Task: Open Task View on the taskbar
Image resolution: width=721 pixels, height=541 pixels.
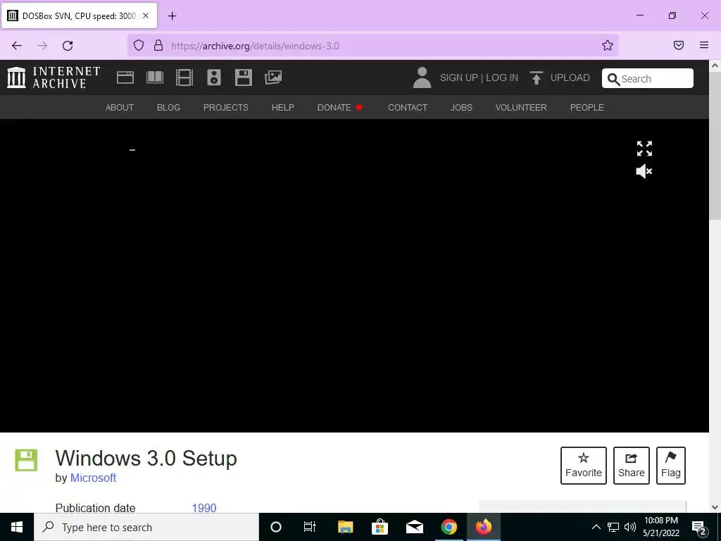Action: coord(310,527)
